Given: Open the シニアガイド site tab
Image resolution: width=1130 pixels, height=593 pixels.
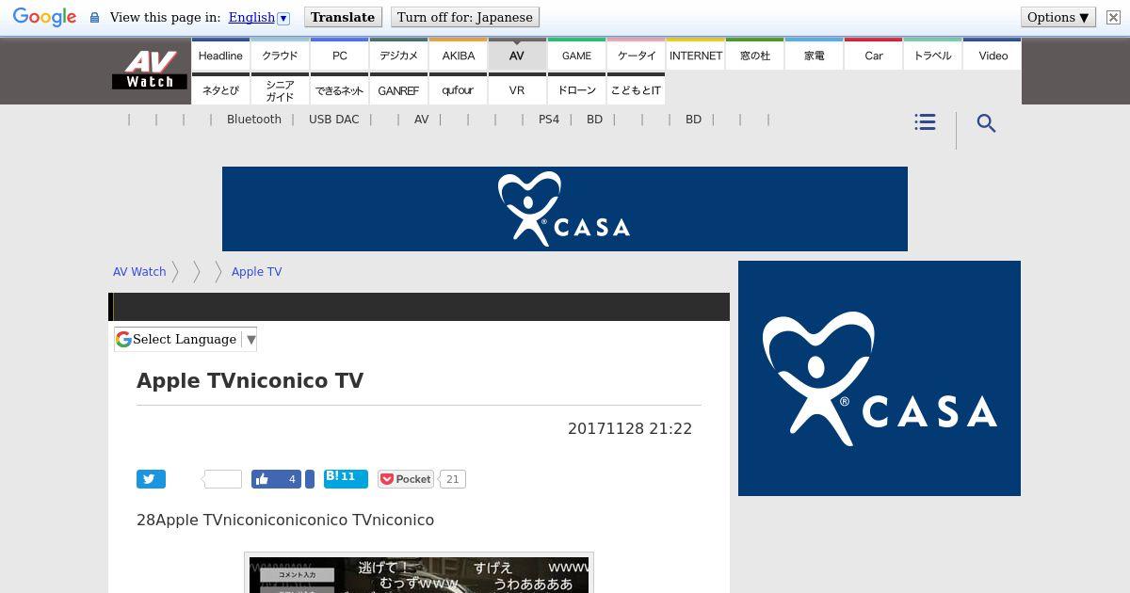Looking at the screenshot, I should coord(280,89).
